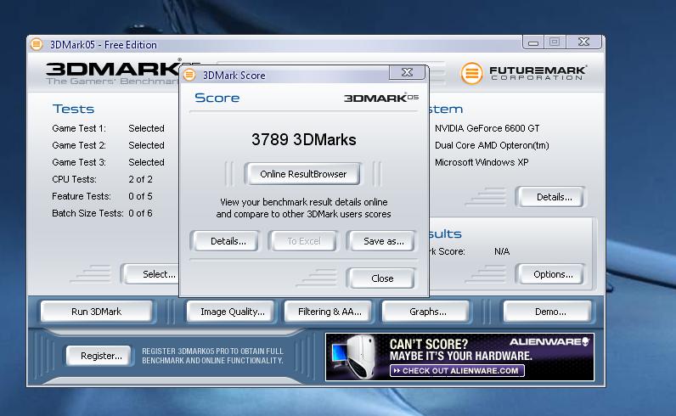This screenshot has width=676, height=416.
Task: Click the FUTUREMARK CORPORATION wordmark text
Action: click(538, 73)
